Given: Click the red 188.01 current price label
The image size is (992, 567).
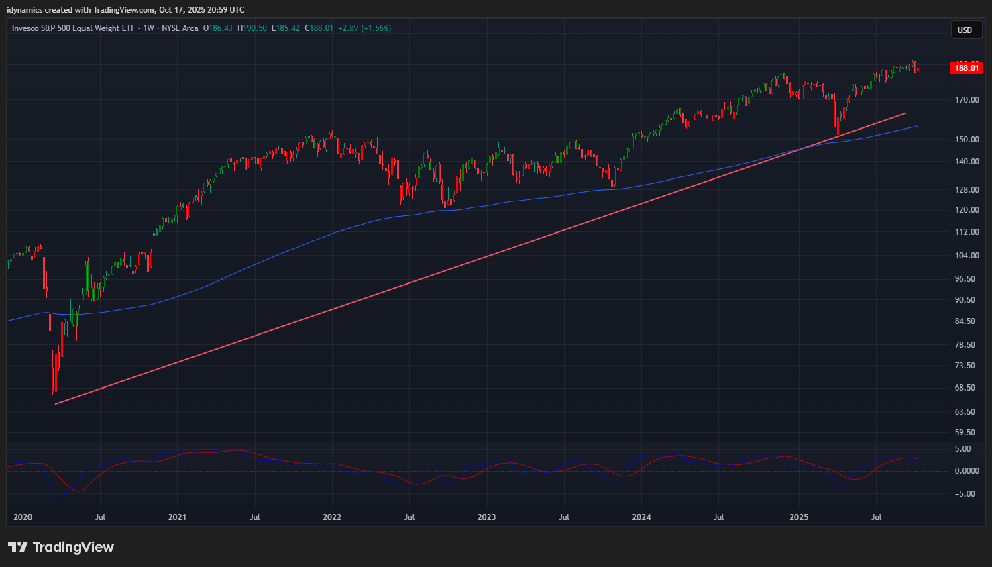Looking at the screenshot, I should (x=967, y=68).
